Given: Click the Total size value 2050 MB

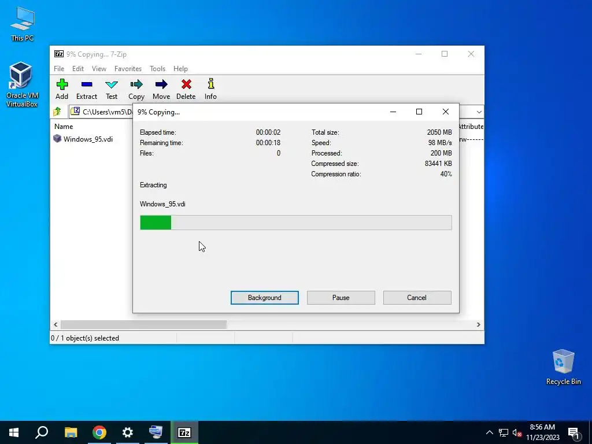Looking at the screenshot, I should tap(439, 132).
